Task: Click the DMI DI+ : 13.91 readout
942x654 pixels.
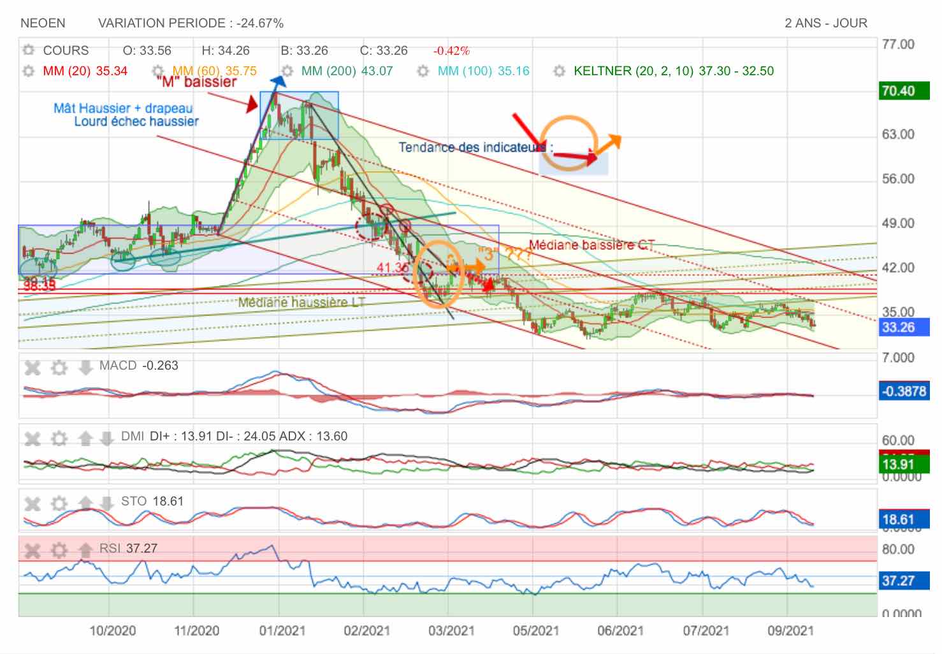Action: (x=181, y=436)
